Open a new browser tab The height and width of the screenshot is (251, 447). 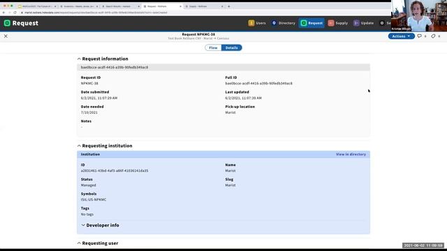tap(228, 6)
